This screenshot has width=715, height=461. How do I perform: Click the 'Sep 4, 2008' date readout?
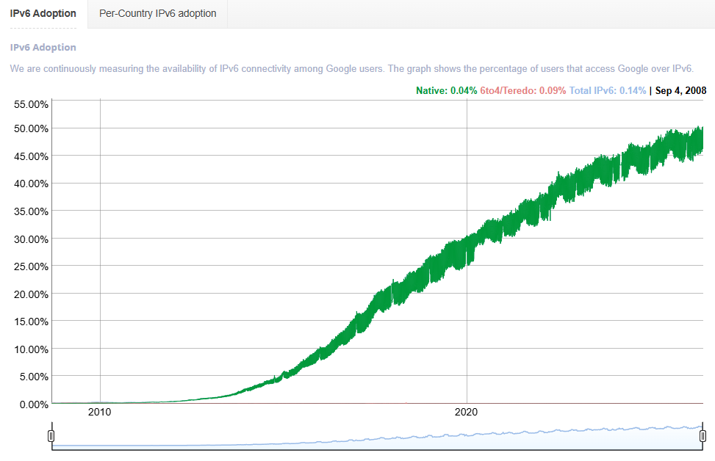[680, 90]
